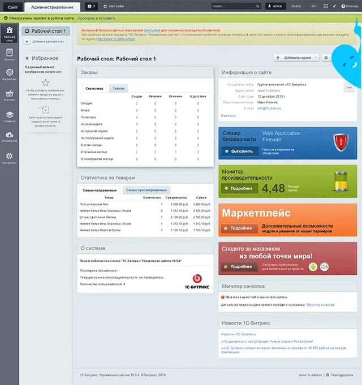
Task: Click Изменить in Информация о сайте
Action: tap(229, 116)
